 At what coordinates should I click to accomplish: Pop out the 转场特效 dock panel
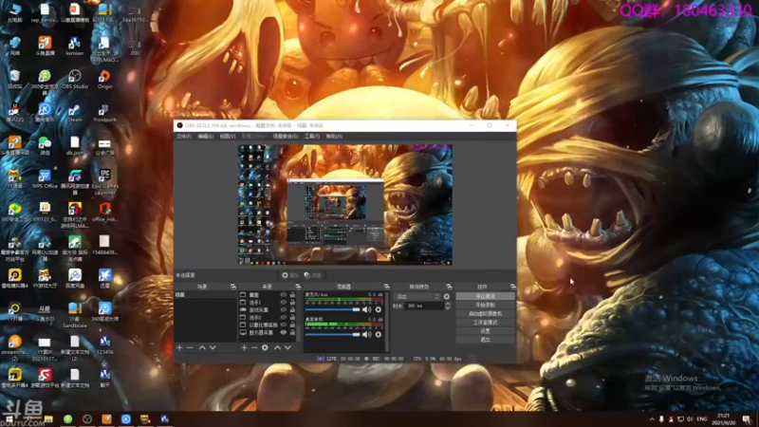(x=449, y=287)
